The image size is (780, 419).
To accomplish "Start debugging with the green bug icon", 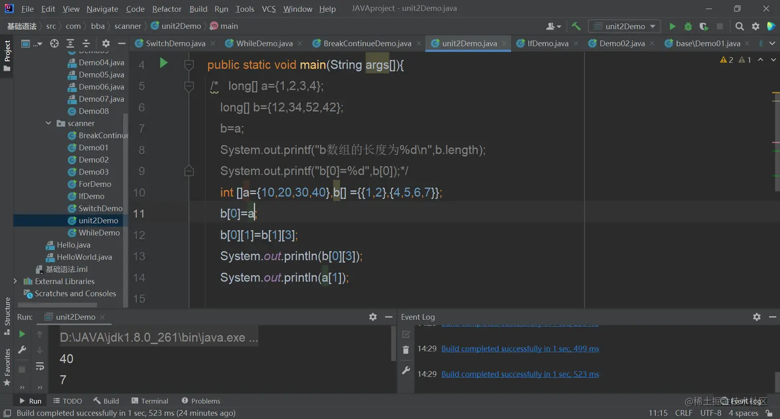I will (688, 26).
